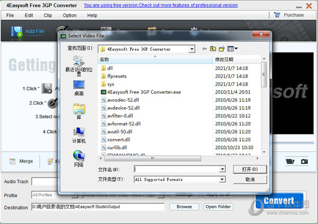The width and height of the screenshot is (318, 224).
Task: Click the scroll down arrow in file list
Action: click(x=264, y=152)
